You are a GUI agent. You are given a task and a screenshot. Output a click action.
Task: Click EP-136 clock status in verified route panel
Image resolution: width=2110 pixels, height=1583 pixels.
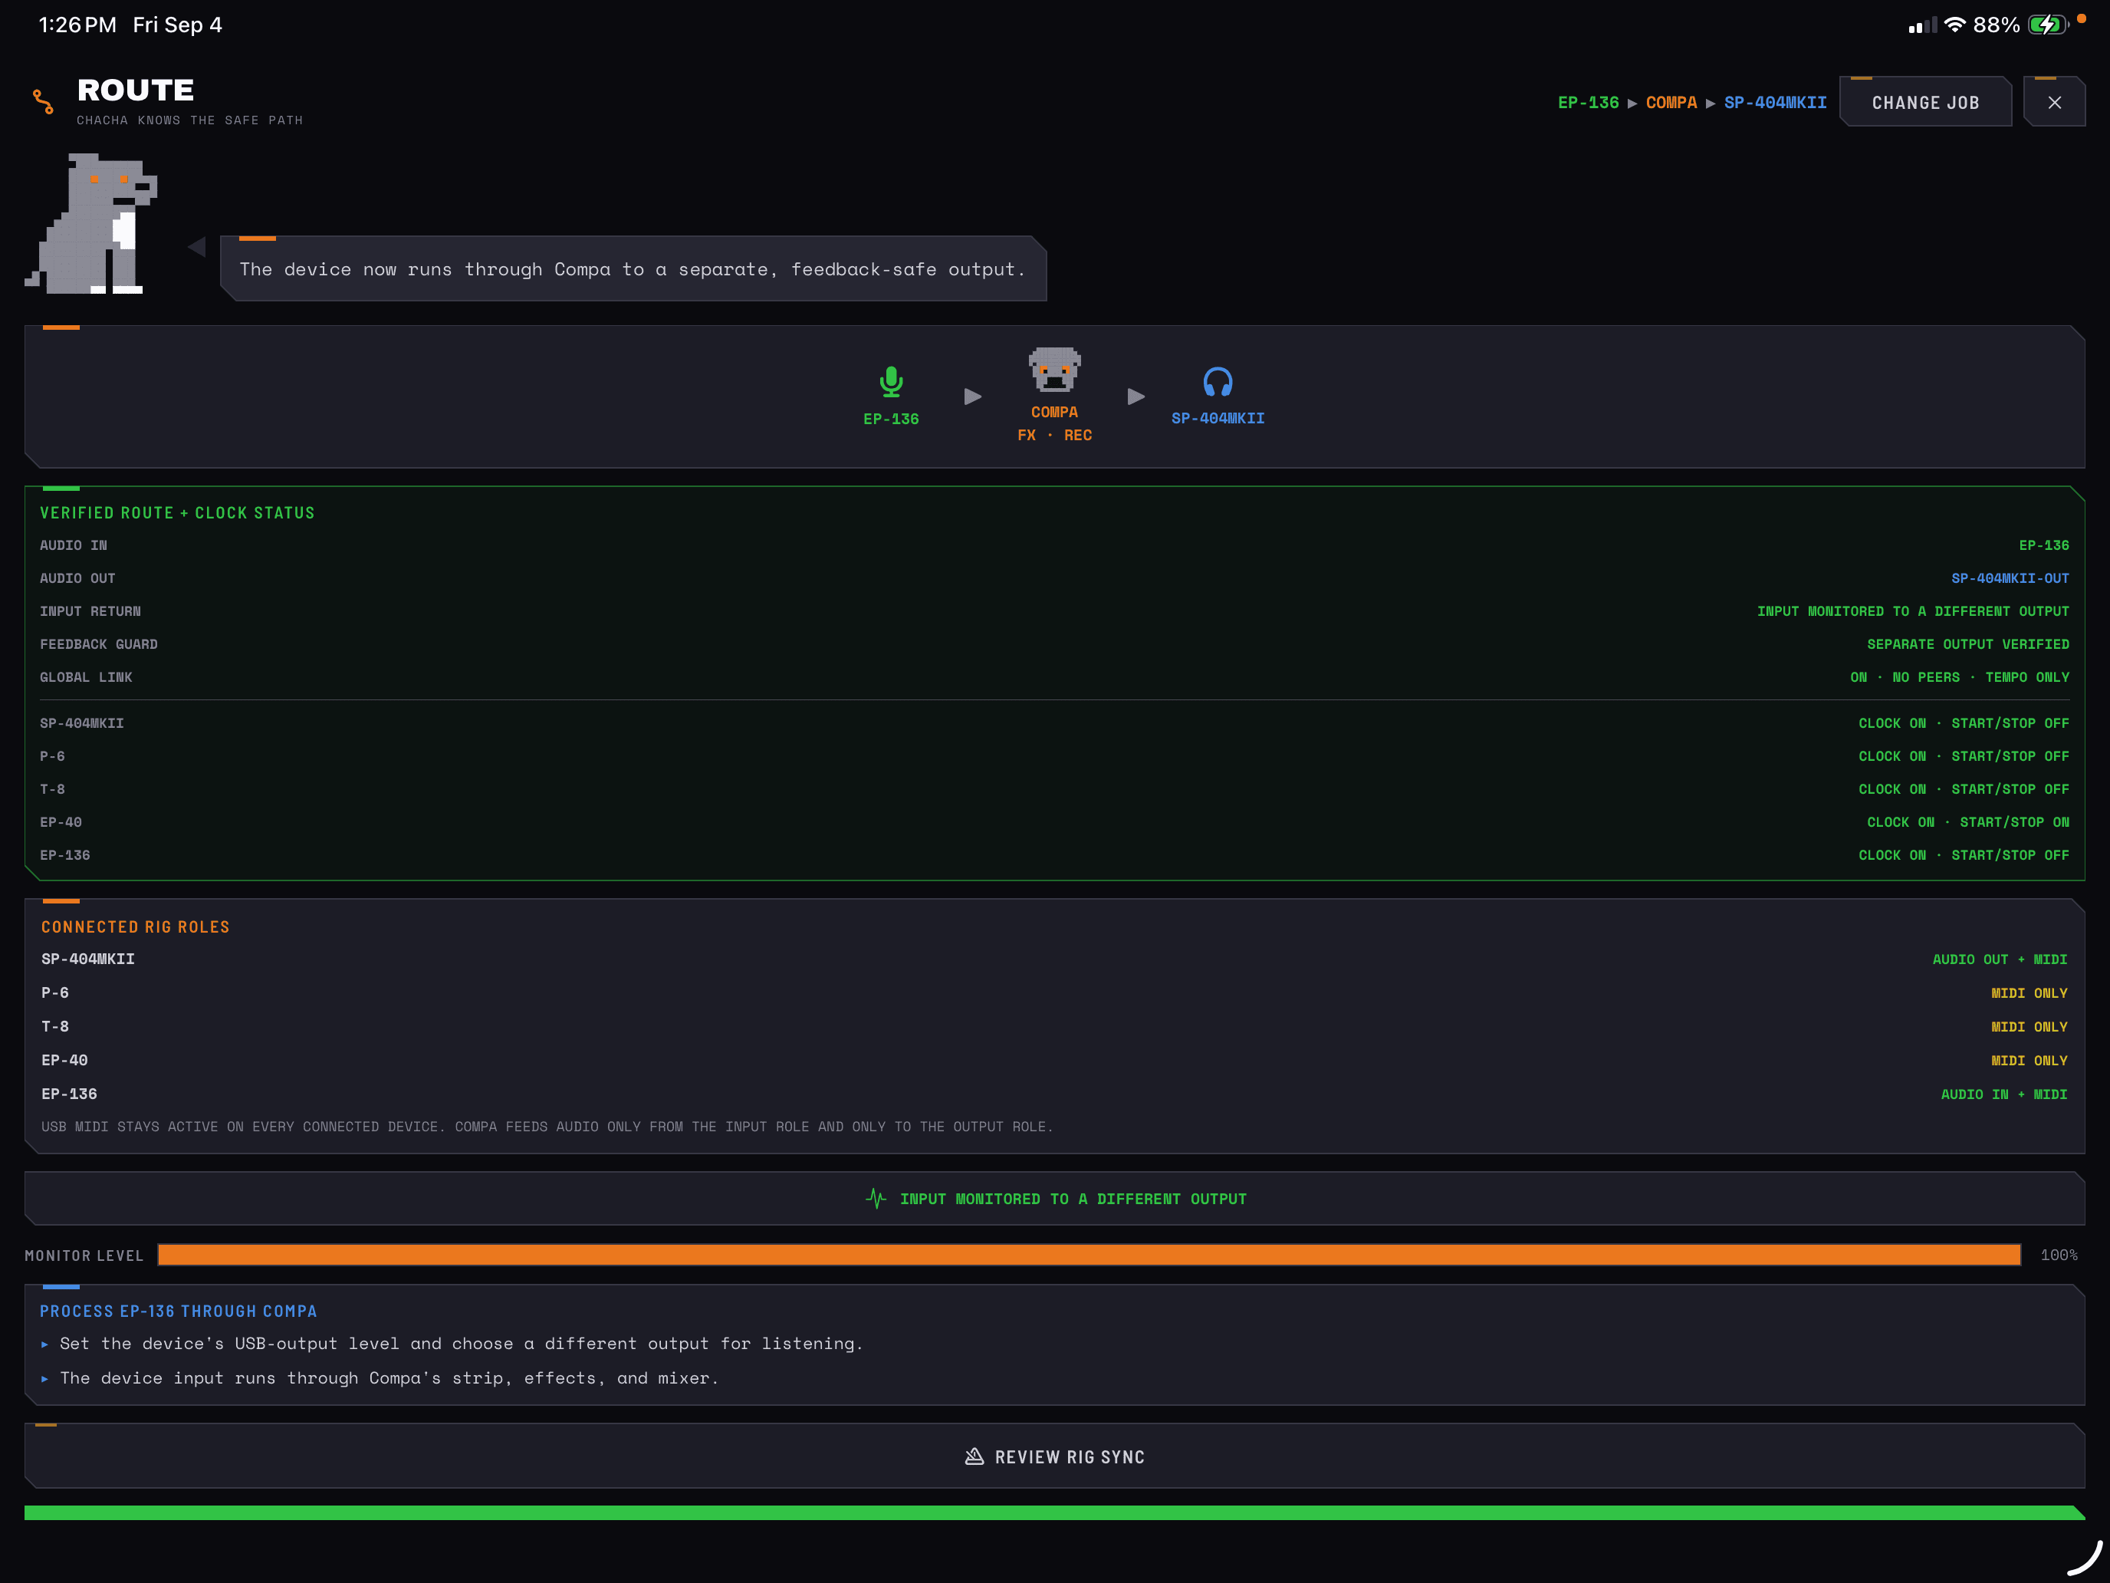point(1963,855)
